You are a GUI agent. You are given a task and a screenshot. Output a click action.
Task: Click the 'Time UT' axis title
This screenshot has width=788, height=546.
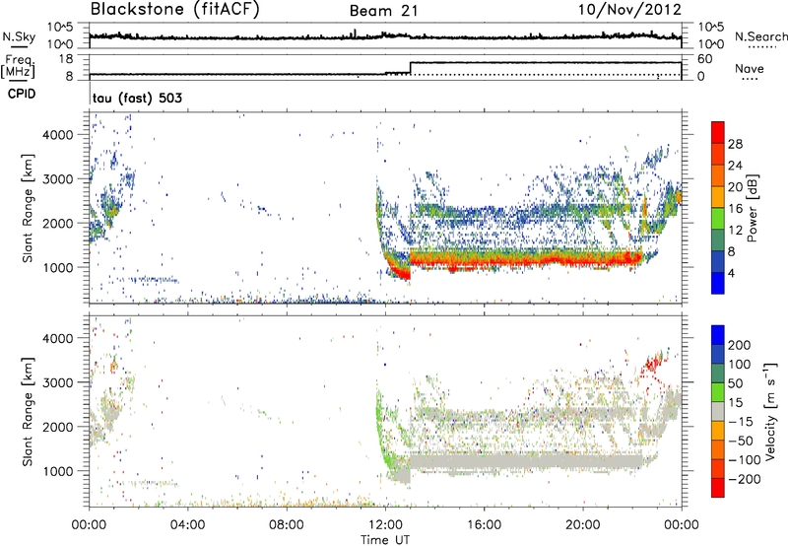click(x=385, y=540)
